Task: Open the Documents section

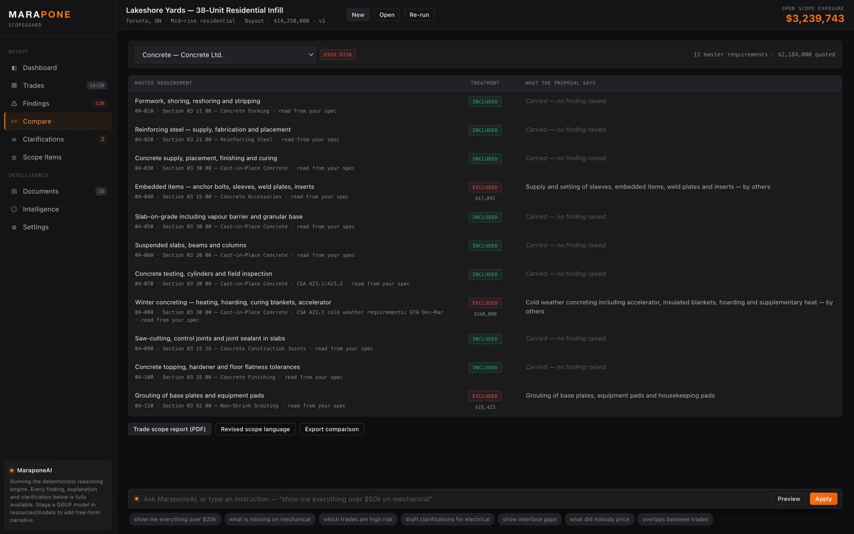Action: click(x=58, y=191)
